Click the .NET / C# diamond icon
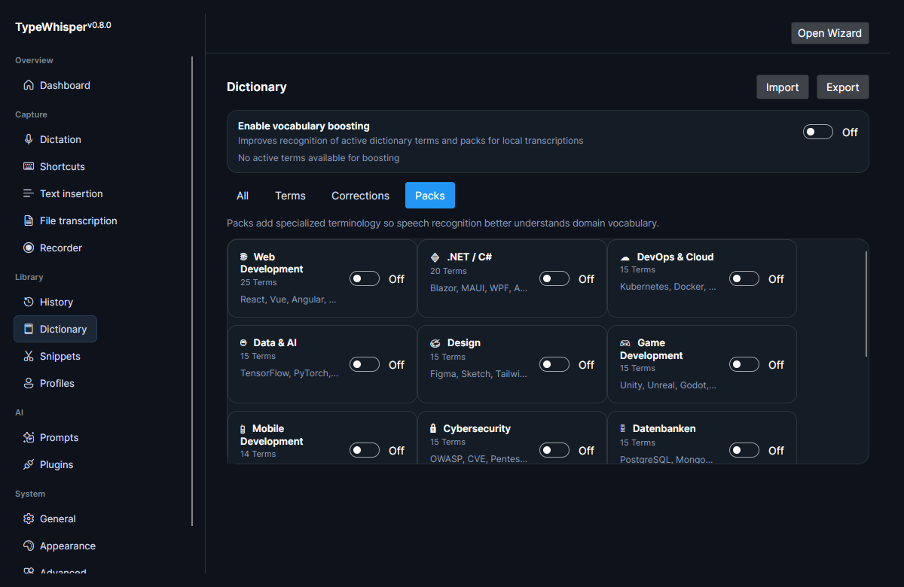Viewport: 904px width, 587px height. pos(435,257)
